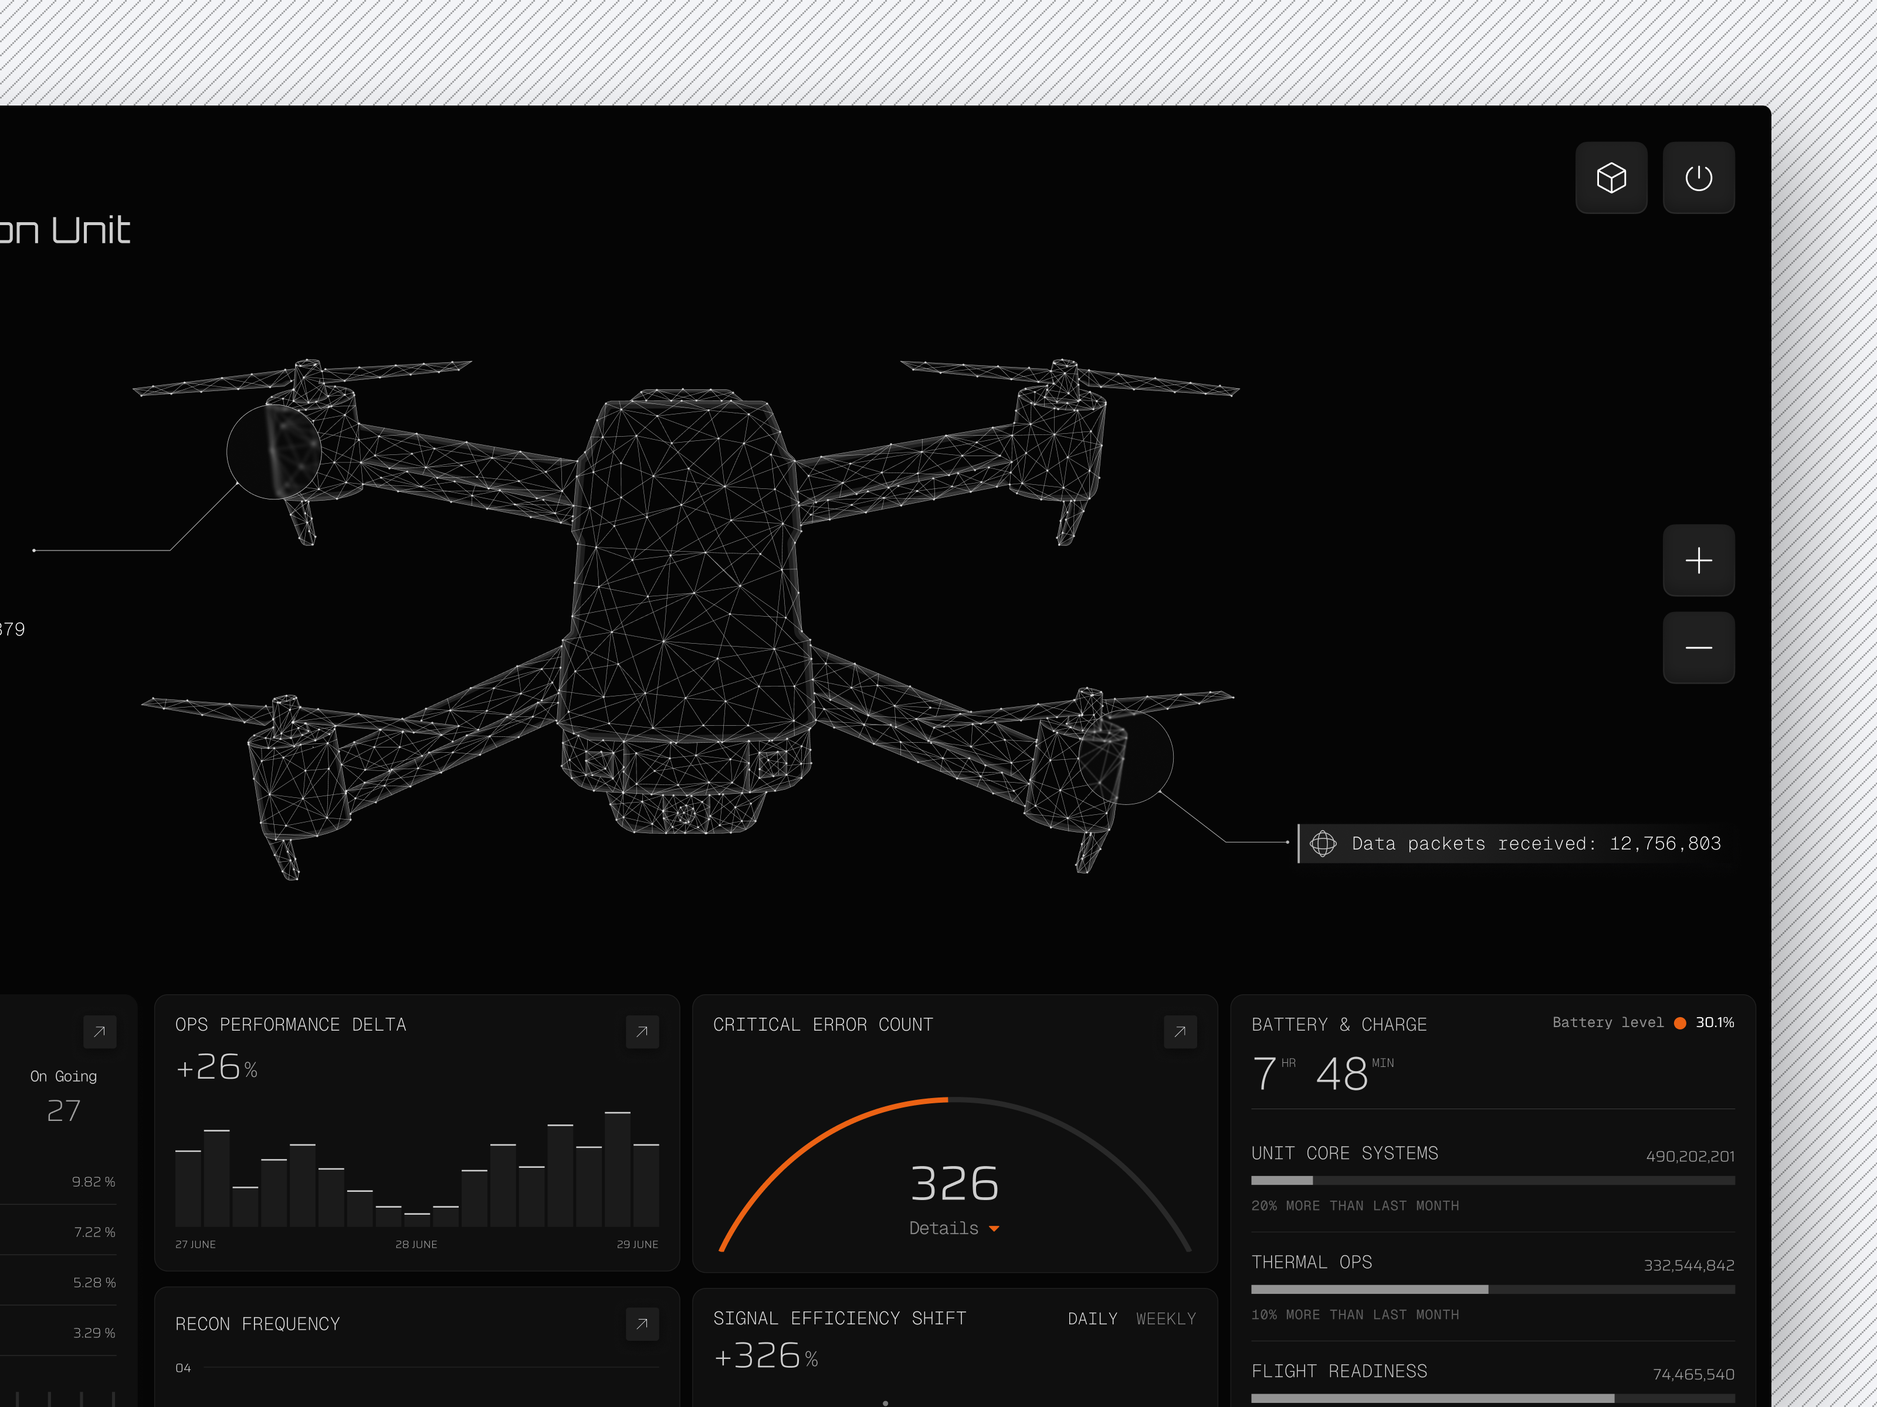This screenshot has width=1877, height=1407.
Task: Collapse the Details disclosure under 326
Action: [x=954, y=1228]
